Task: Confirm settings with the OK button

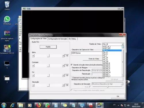Action: [118, 96]
